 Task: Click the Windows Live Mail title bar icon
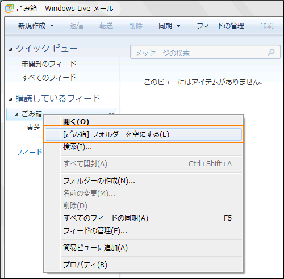pos(9,9)
